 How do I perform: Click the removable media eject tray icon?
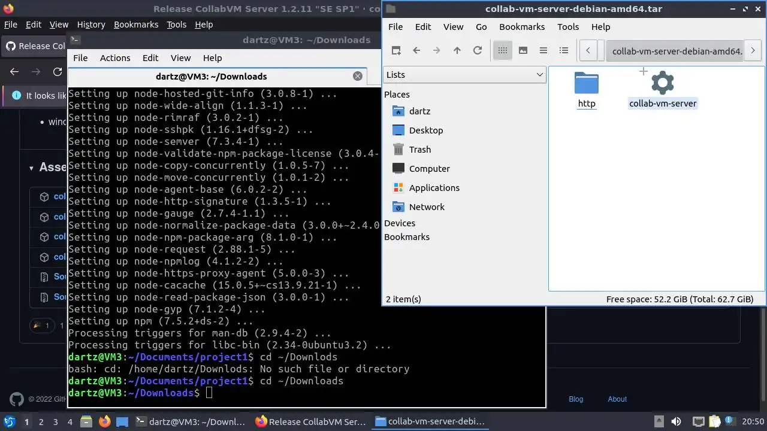[659, 421]
